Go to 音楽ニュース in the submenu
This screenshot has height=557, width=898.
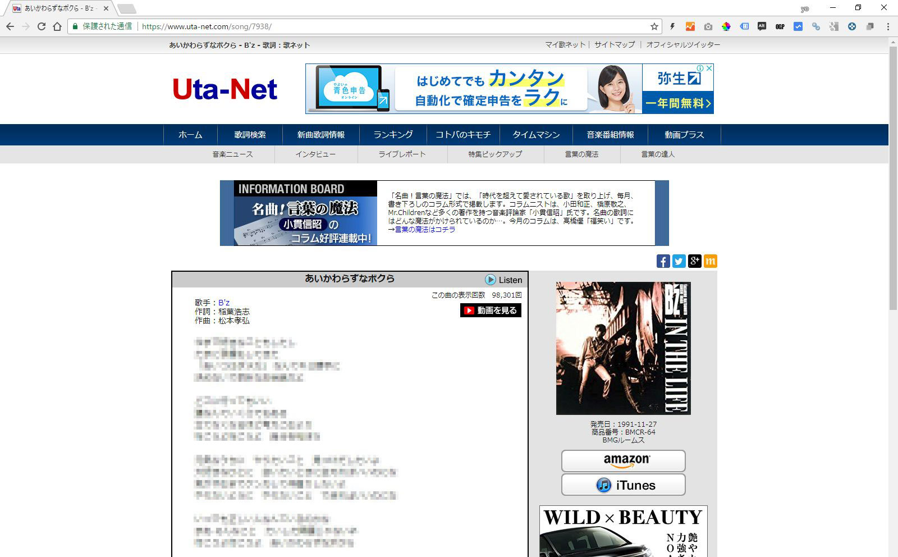click(232, 154)
